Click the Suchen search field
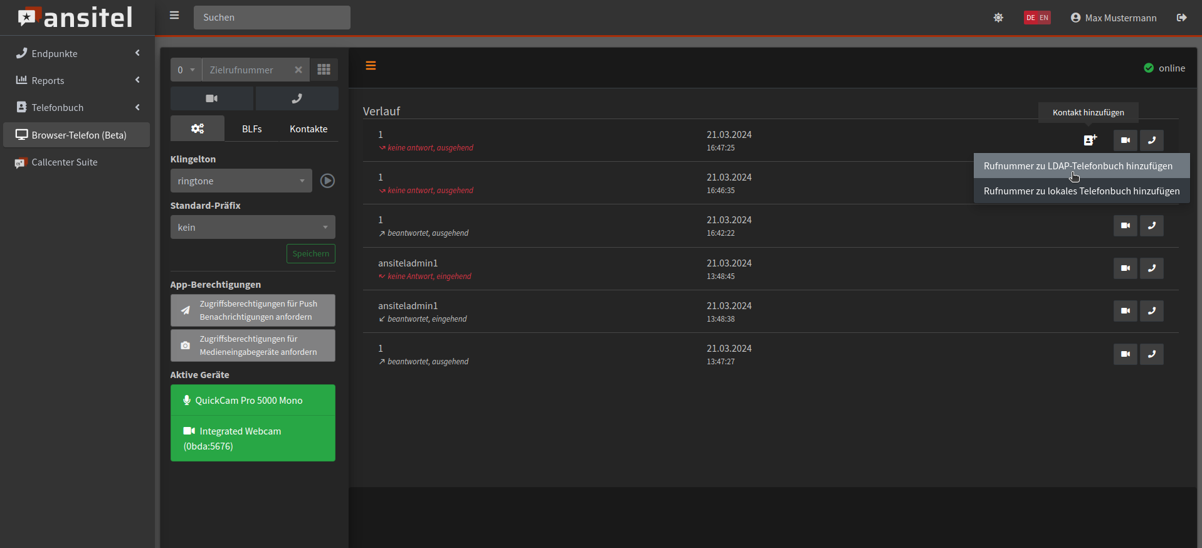 click(272, 18)
